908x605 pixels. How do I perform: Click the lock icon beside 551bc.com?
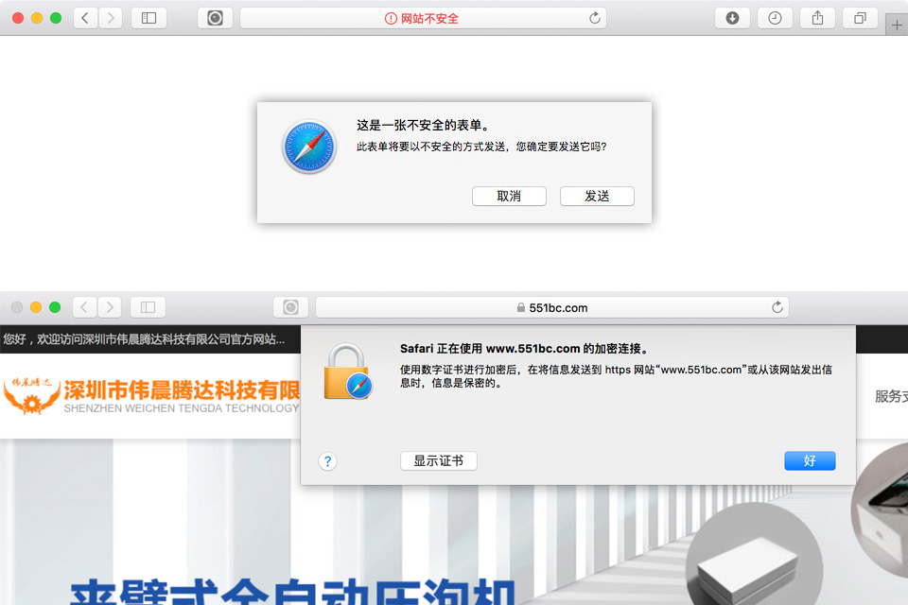tap(520, 306)
